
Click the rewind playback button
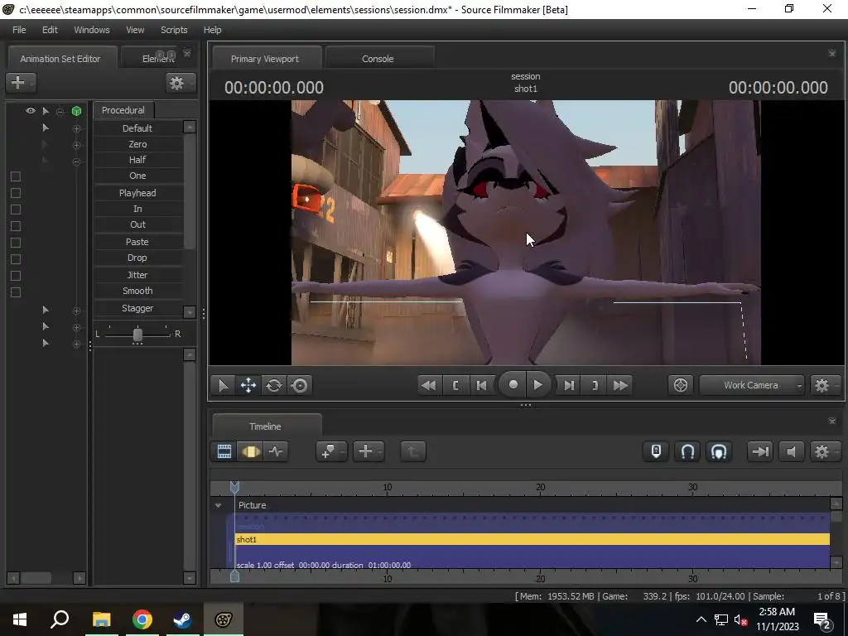429,386
